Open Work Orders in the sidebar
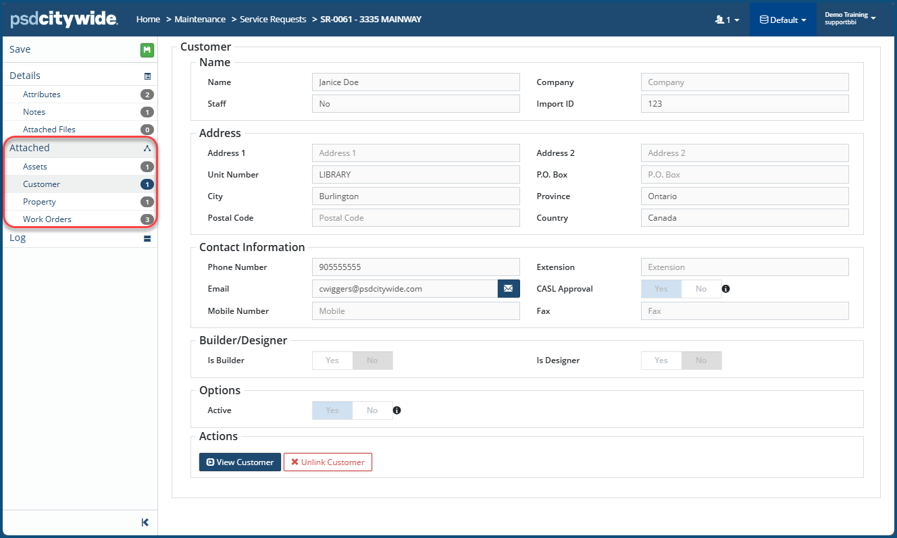Image resolution: width=897 pixels, height=538 pixels. [x=47, y=219]
